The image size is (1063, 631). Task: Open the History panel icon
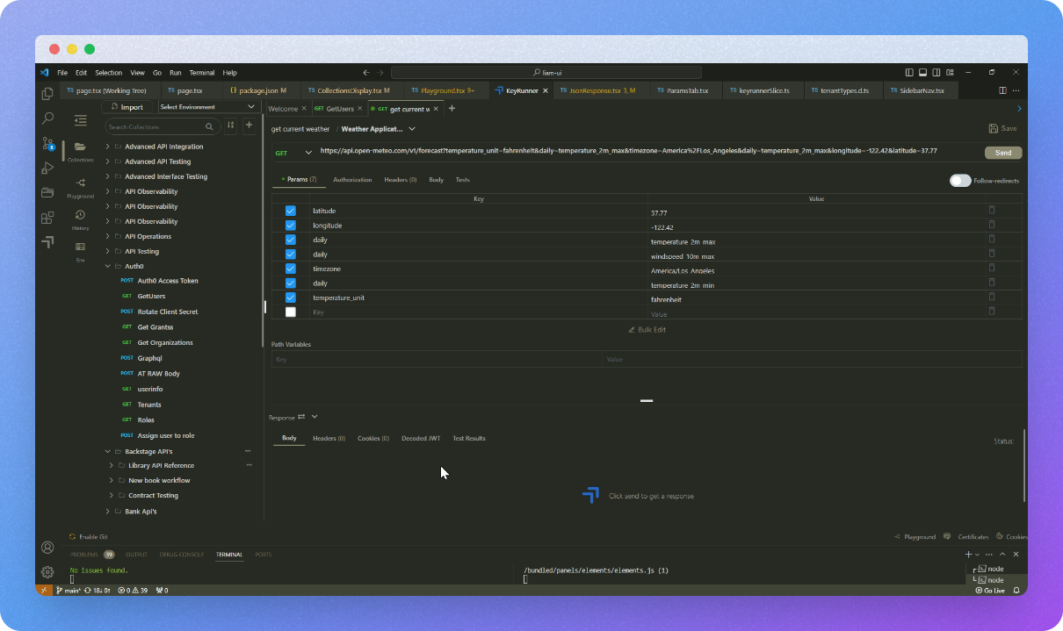[80, 218]
